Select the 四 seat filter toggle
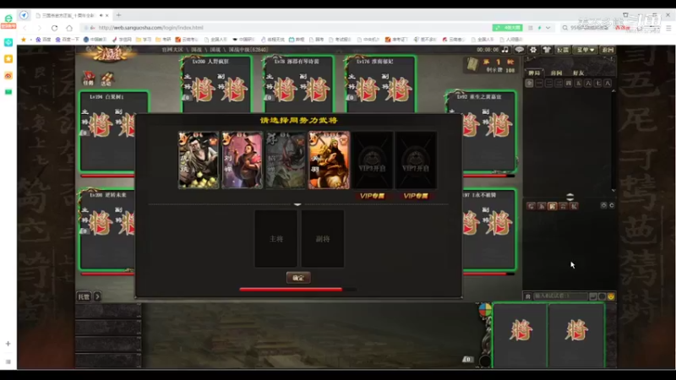This screenshot has height=380, width=676. click(x=569, y=83)
